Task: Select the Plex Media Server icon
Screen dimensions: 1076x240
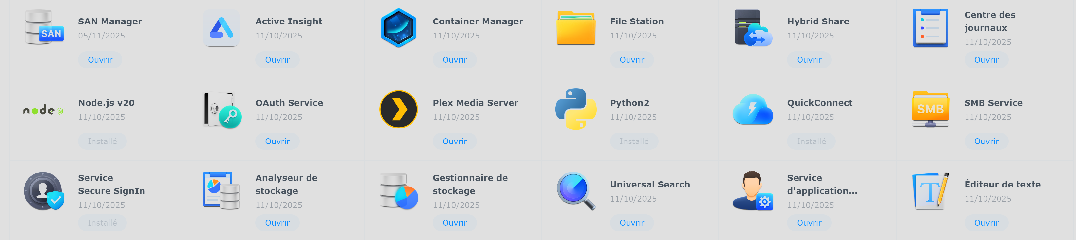Action: (x=398, y=109)
